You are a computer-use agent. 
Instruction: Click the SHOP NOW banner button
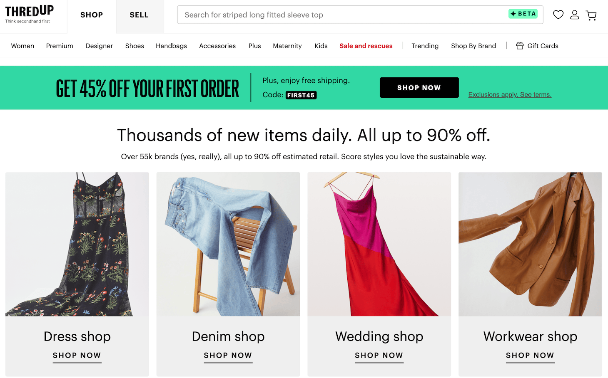click(x=419, y=87)
